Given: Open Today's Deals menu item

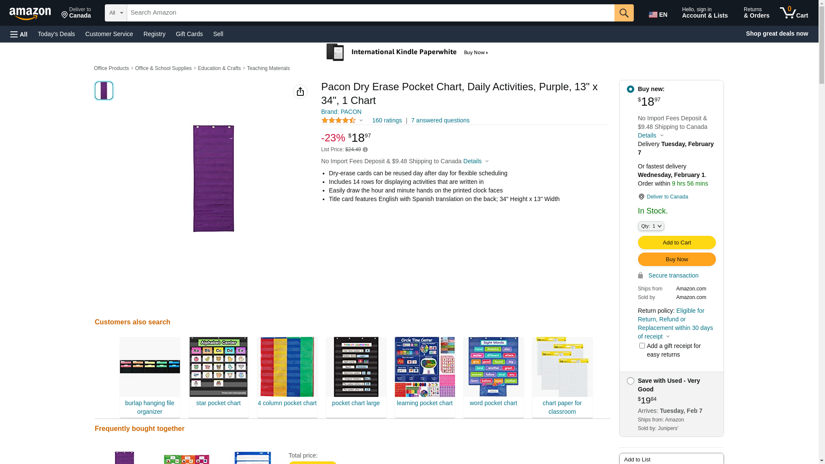Looking at the screenshot, I should click(x=56, y=34).
